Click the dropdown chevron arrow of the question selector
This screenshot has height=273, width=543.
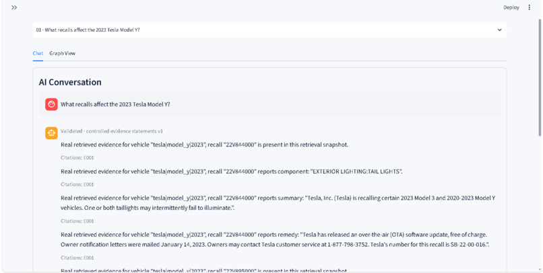pyautogui.click(x=499, y=30)
